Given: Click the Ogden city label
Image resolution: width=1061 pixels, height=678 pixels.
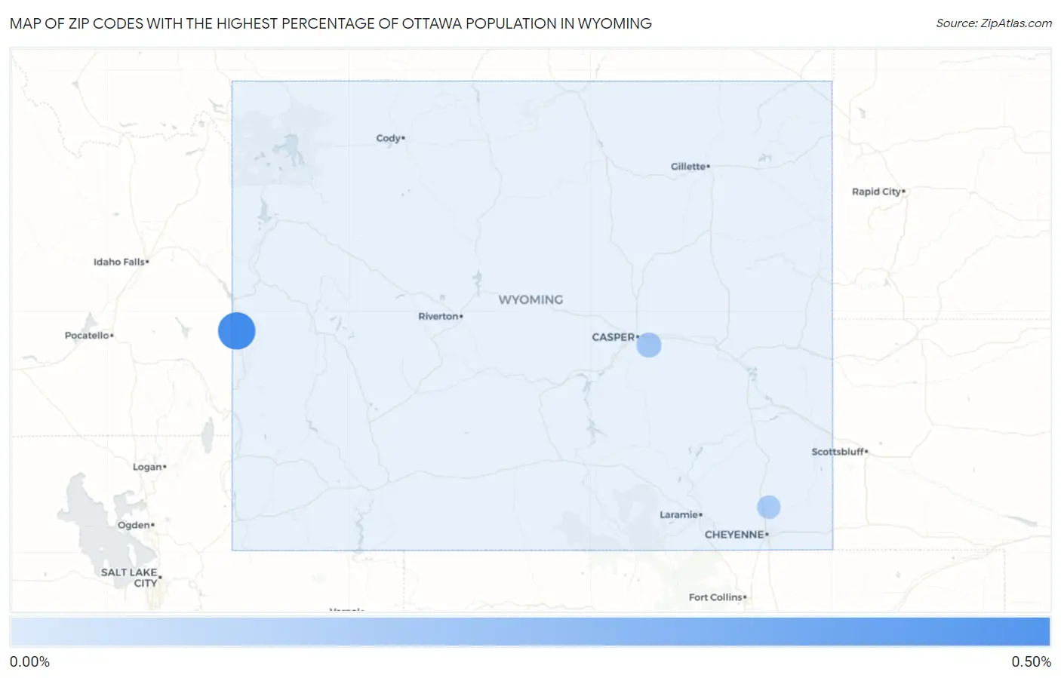Looking at the screenshot, I should point(135,525).
